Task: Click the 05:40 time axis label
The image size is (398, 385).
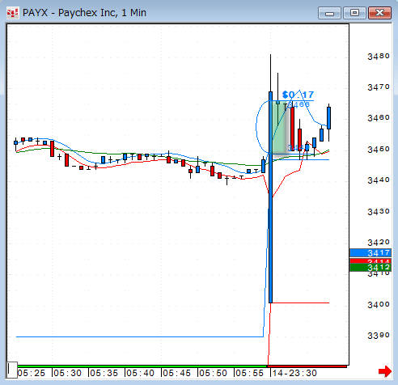Action: click(x=140, y=373)
